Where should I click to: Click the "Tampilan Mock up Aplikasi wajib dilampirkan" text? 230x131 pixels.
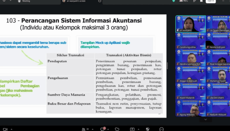pos(105,45)
